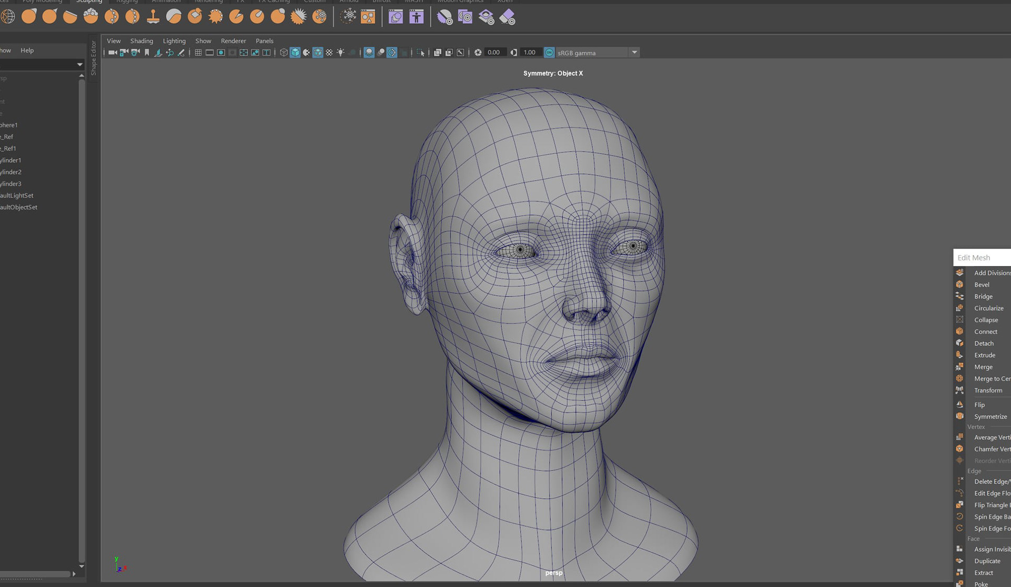Select defaultLightSet in the outliner
The width and height of the screenshot is (1011, 587).
pos(17,196)
